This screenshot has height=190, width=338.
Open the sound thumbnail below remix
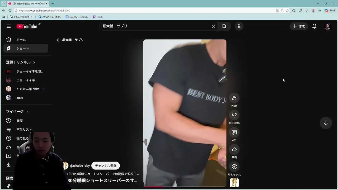[x=234, y=183]
